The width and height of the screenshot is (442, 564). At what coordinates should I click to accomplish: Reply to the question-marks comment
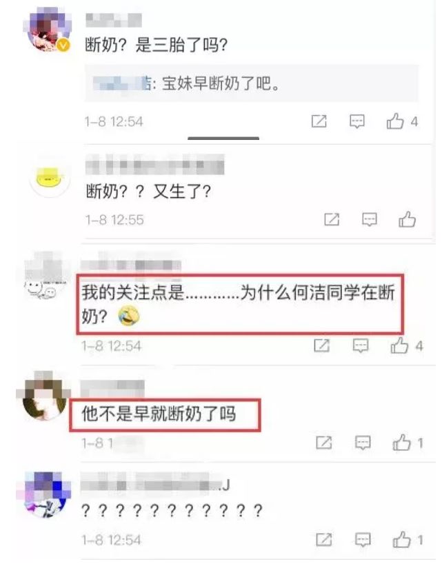point(363,540)
